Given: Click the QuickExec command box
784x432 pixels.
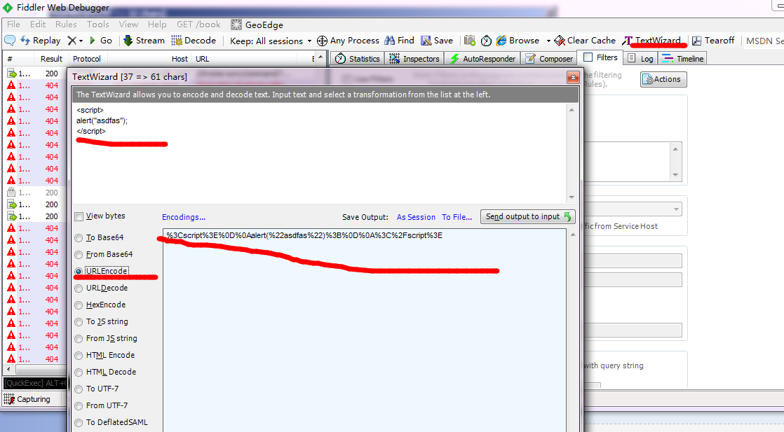Looking at the screenshot, I should [x=35, y=383].
